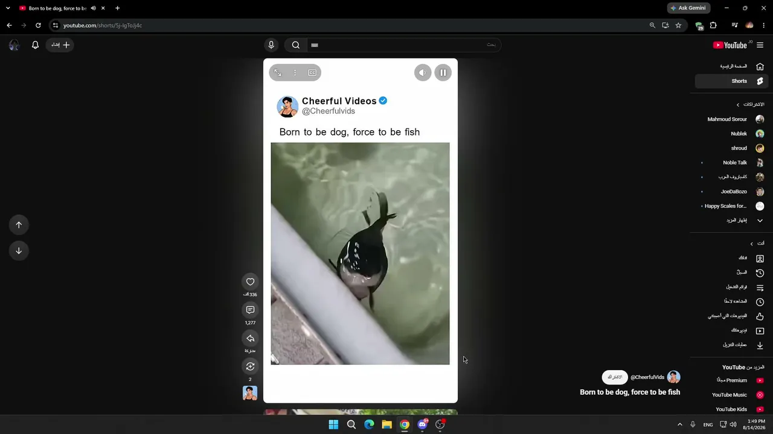
Task: Expand show more subscriptions chevron
Action: (760, 221)
